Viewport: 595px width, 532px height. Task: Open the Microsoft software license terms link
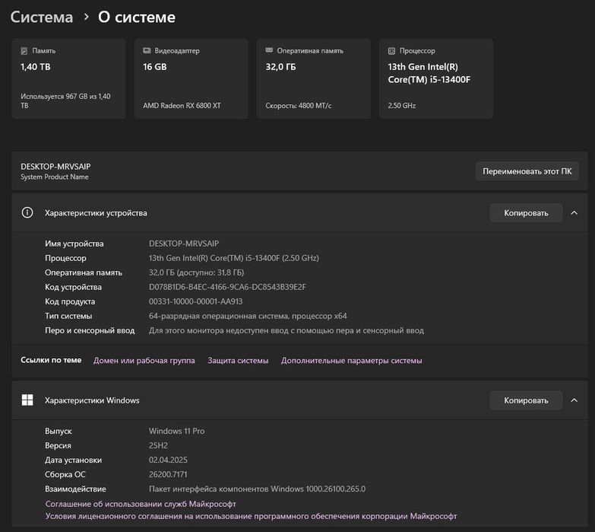251,516
